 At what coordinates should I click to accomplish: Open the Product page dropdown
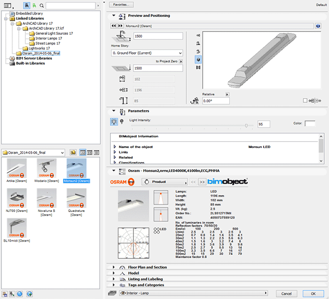(x=164, y=182)
